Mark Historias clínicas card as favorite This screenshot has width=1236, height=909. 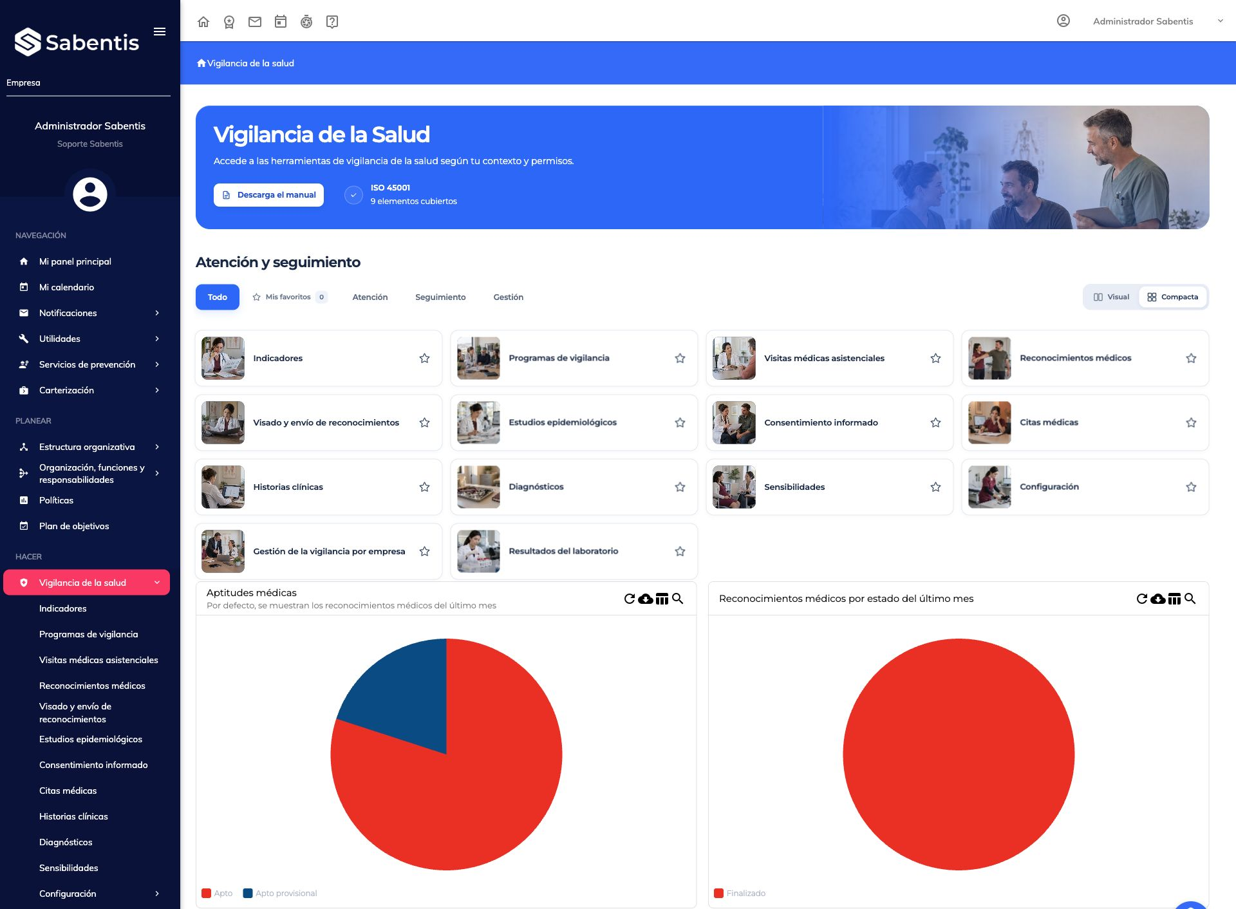coord(424,487)
